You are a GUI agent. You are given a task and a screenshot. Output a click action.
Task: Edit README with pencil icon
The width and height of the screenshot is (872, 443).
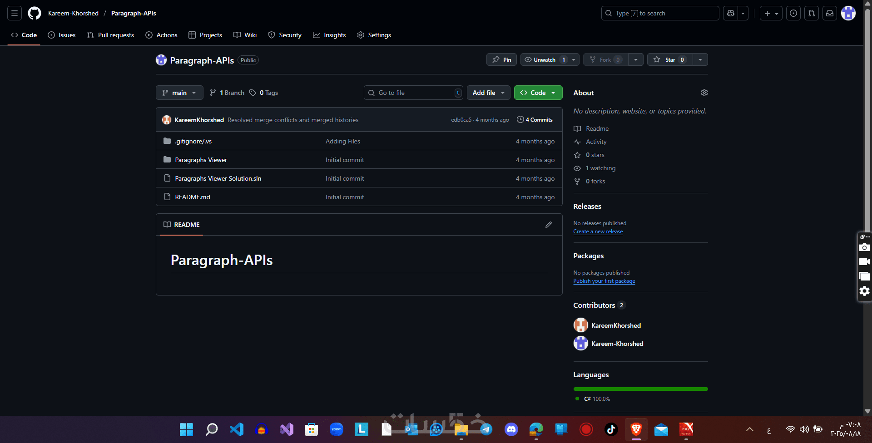pos(549,225)
